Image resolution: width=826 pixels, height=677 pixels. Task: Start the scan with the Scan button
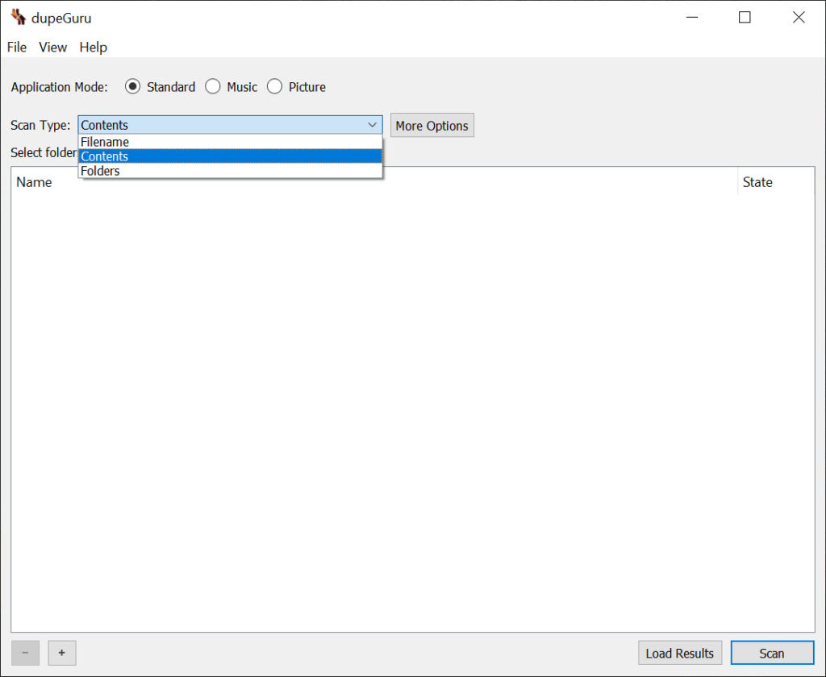point(772,654)
